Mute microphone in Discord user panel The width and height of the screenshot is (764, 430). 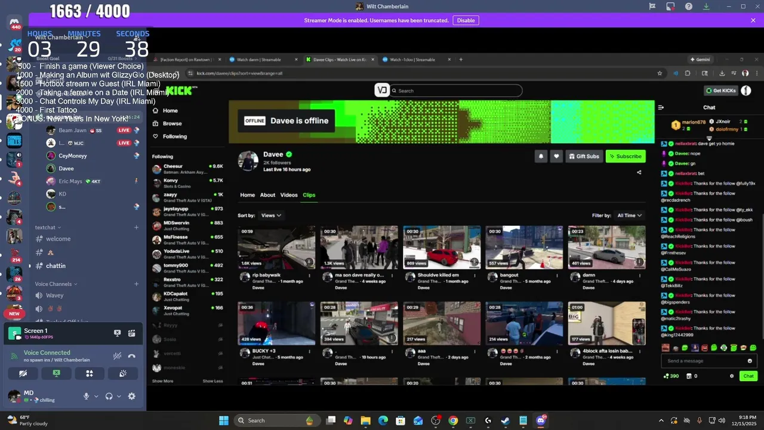coord(87,396)
